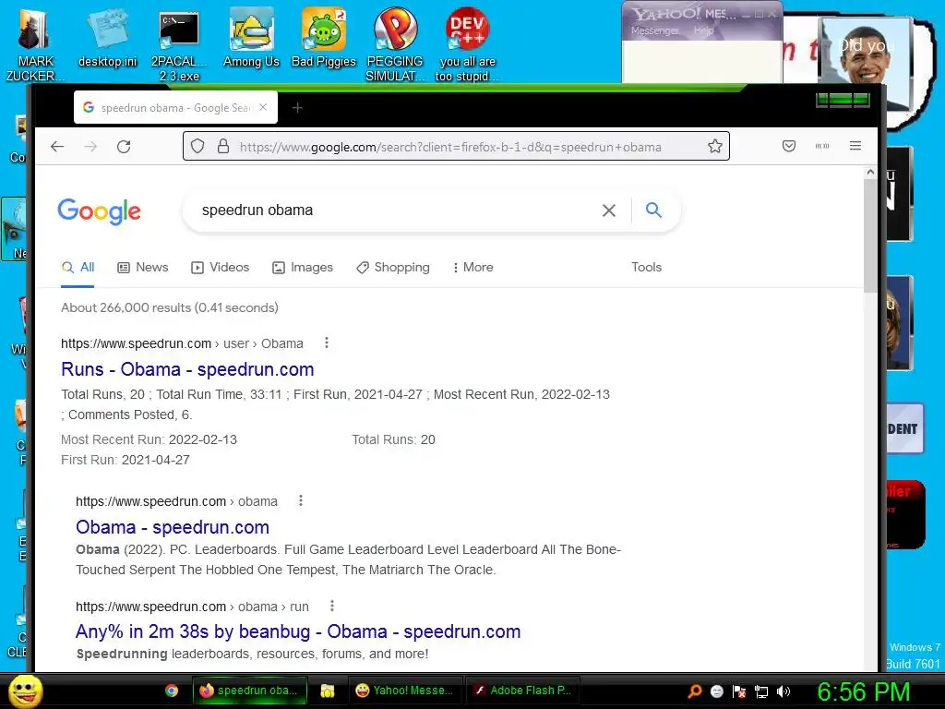Open the Action Center flag tray icon

click(x=739, y=691)
